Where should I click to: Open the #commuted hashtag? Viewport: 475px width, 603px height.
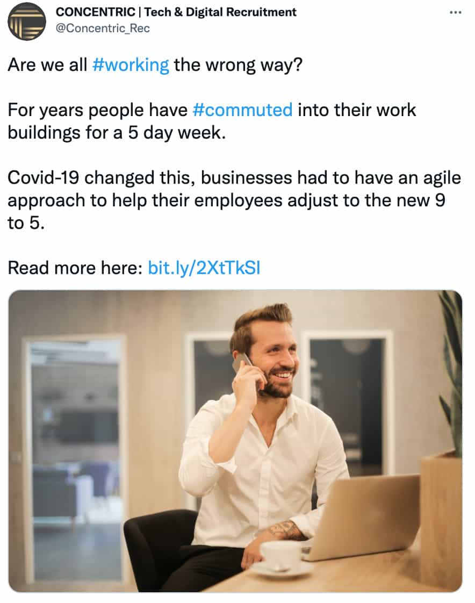click(242, 110)
